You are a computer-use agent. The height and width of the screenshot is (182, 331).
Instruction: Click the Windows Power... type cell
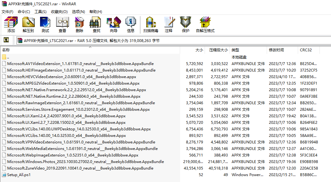coord(247,175)
